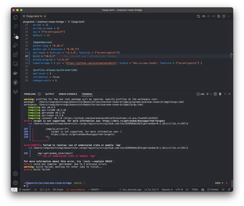Toggle Prettier formatter in the status bar

pos(213,190)
